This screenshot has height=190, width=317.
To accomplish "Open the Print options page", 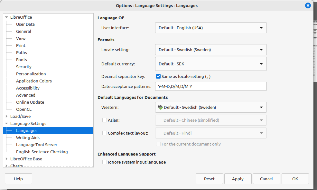I will pyautogui.click(x=21, y=45).
